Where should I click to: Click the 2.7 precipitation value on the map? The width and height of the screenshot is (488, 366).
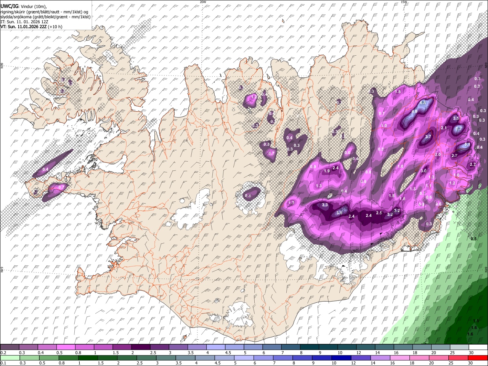pyautogui.click(x=454, y=156)
